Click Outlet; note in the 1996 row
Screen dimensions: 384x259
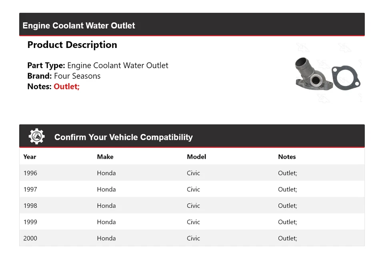click(288, 173)
